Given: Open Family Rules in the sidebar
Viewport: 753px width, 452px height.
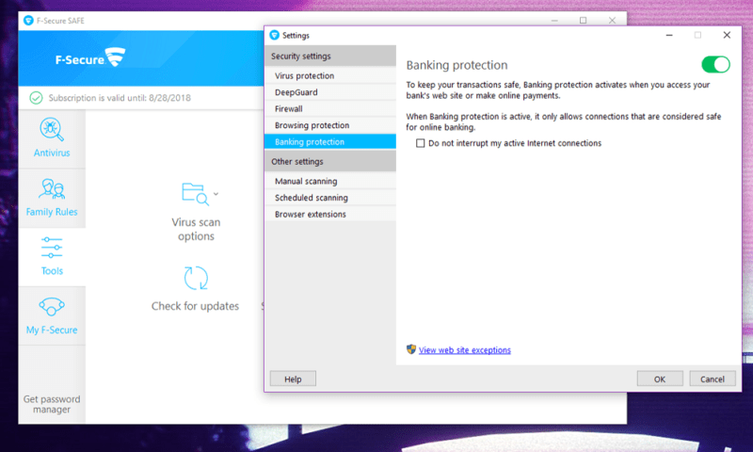Looking at the screenshot, I should 52,188.
